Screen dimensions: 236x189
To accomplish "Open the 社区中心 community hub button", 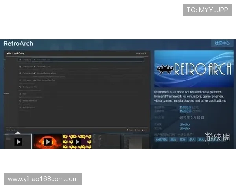I will (x=222, y=43).
